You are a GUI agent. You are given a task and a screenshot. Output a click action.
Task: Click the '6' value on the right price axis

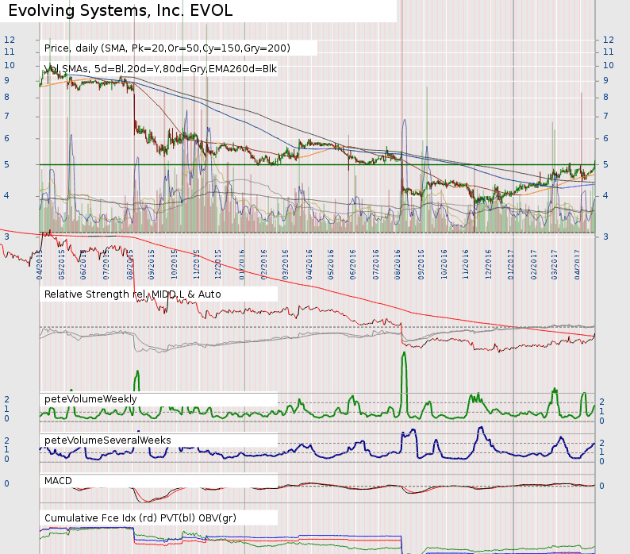point(606,138)
